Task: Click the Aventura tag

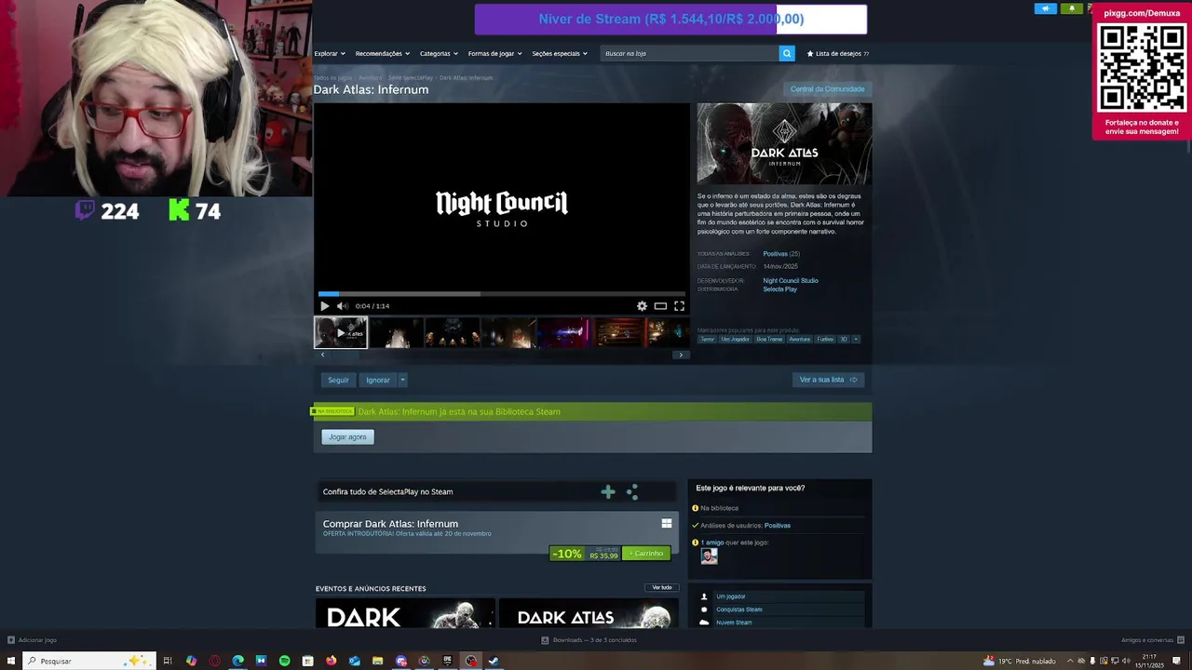Action: point(800,339)
